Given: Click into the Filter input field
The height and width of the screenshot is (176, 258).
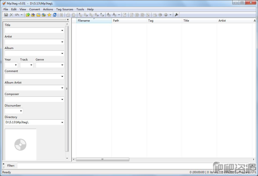Looking at the screenshot, I should coord(129,165).
